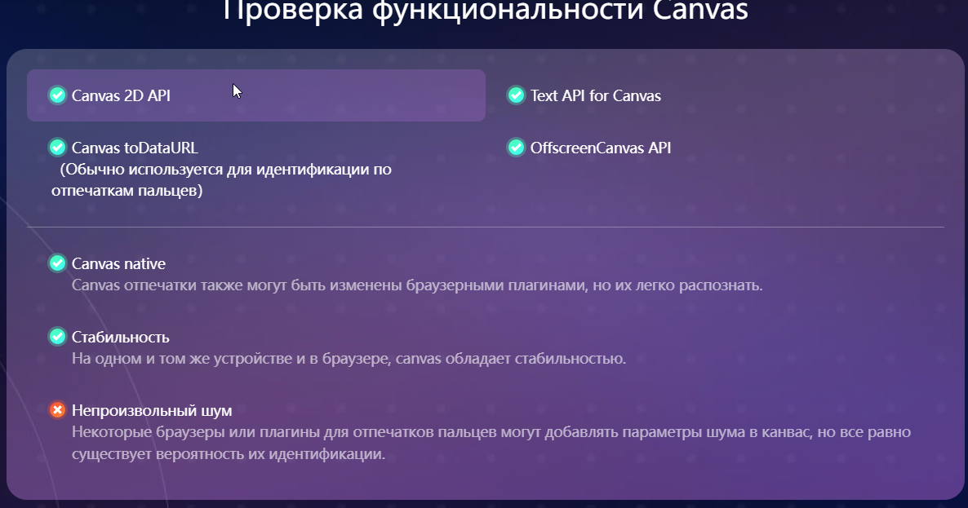This screenshot has width=968, height=508.
Task: Click the Canvas native heading
Action: coord(118,264)
